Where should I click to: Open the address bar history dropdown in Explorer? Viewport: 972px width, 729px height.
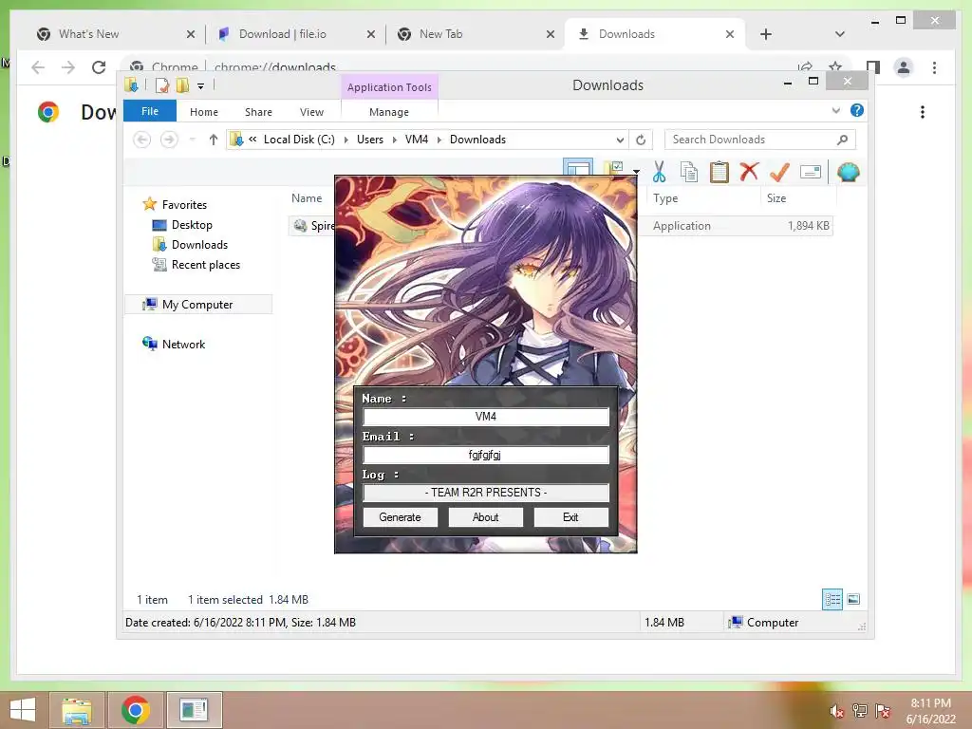(x=619, y=140)
